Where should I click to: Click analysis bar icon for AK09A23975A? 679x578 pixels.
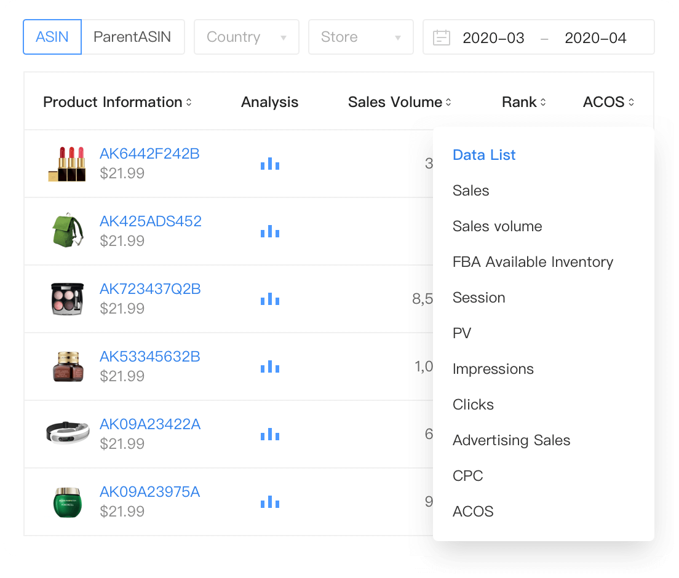[x=269, y=502]
